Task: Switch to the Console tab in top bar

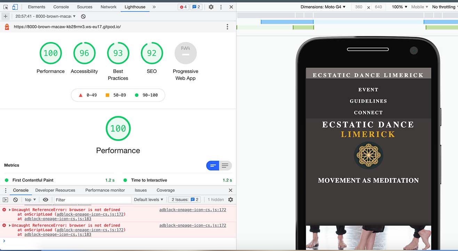Action: pos(61,7)
